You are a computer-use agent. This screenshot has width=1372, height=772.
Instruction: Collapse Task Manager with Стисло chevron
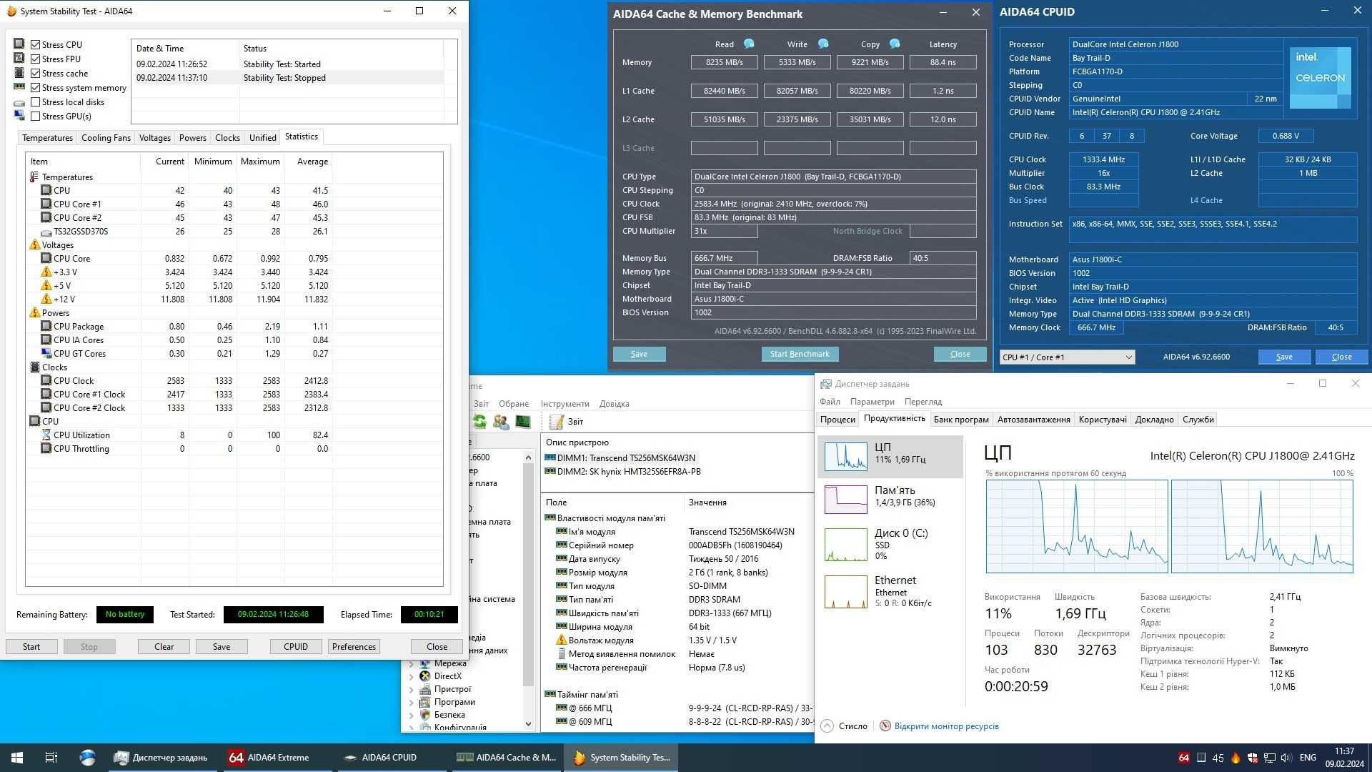827,726
